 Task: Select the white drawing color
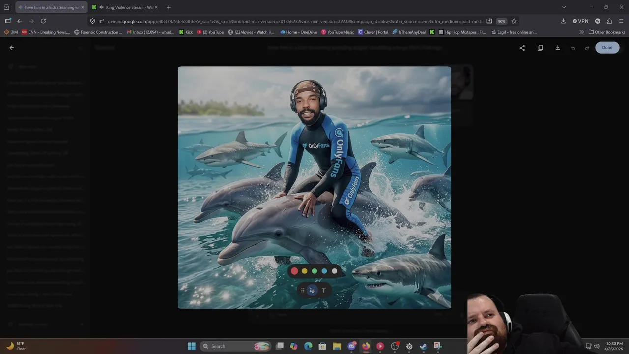coord(335,271)
